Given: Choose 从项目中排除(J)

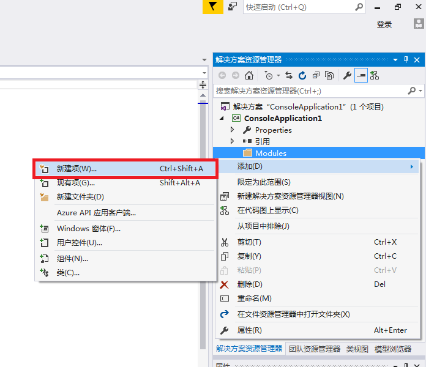Looking at the screenshot, I should [318, 226].
